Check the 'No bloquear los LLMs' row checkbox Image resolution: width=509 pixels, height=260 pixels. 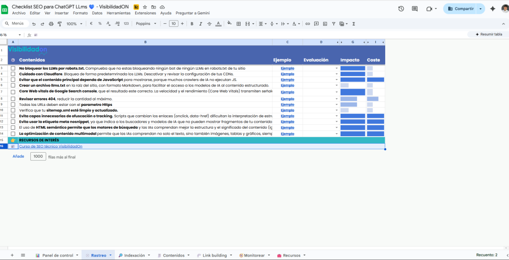[x=13, y=68]
